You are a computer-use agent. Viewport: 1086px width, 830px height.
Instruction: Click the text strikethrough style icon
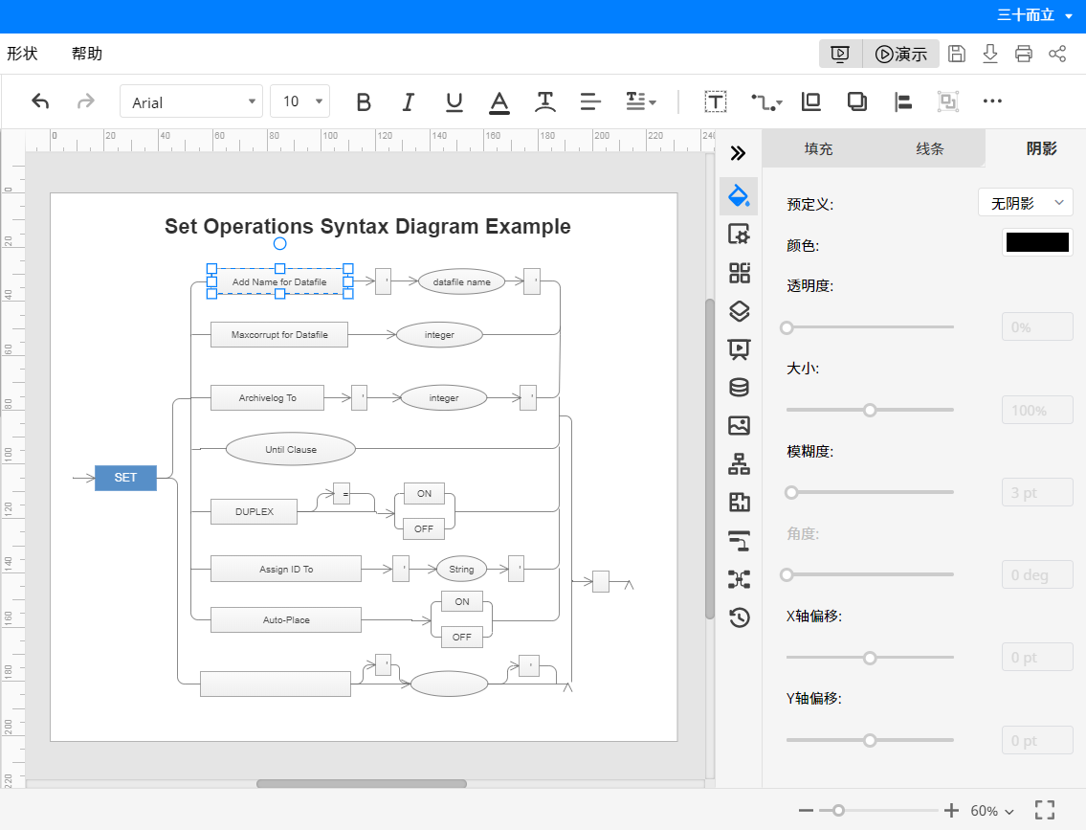[545, 101]
